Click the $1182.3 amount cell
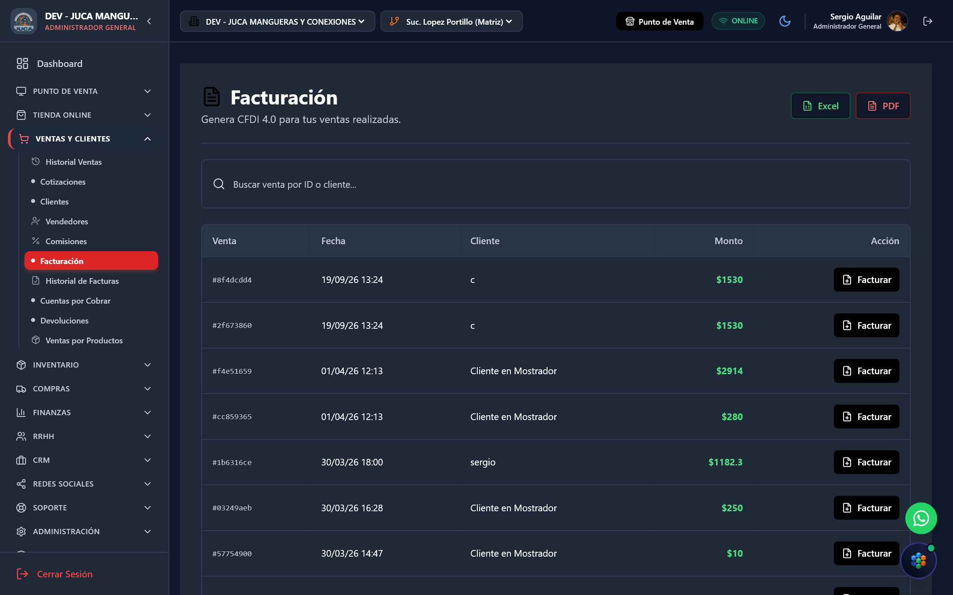The width and height of the screenshot is (953, 595). click(725, 462)
